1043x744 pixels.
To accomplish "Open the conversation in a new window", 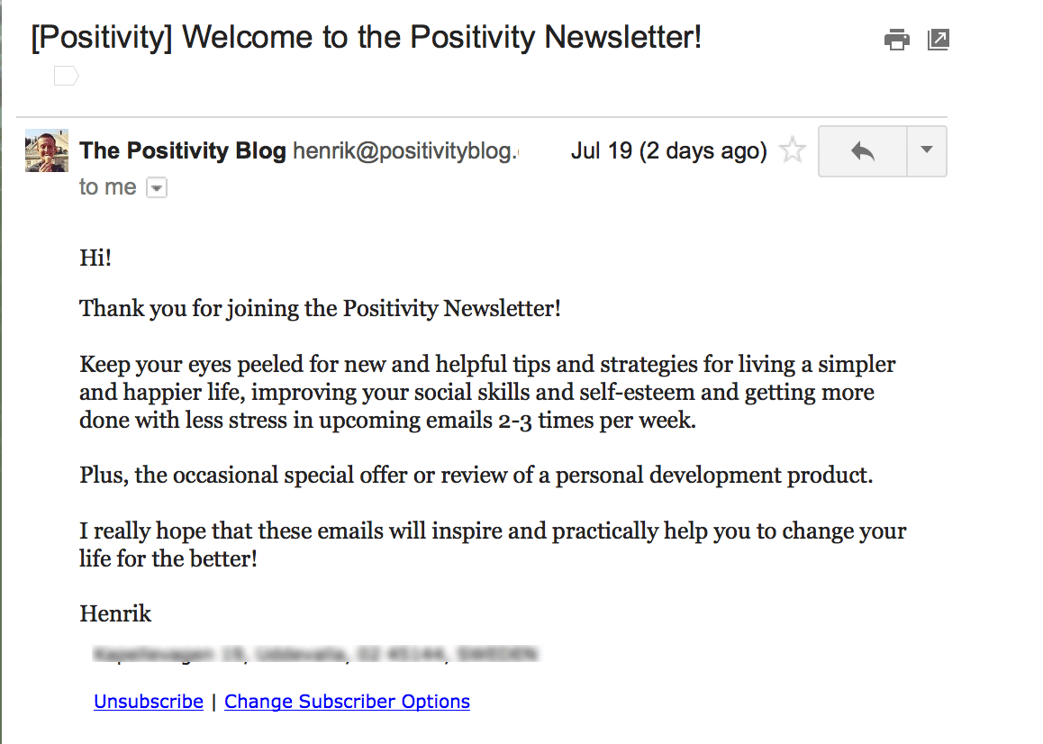I will click(938, 40).
